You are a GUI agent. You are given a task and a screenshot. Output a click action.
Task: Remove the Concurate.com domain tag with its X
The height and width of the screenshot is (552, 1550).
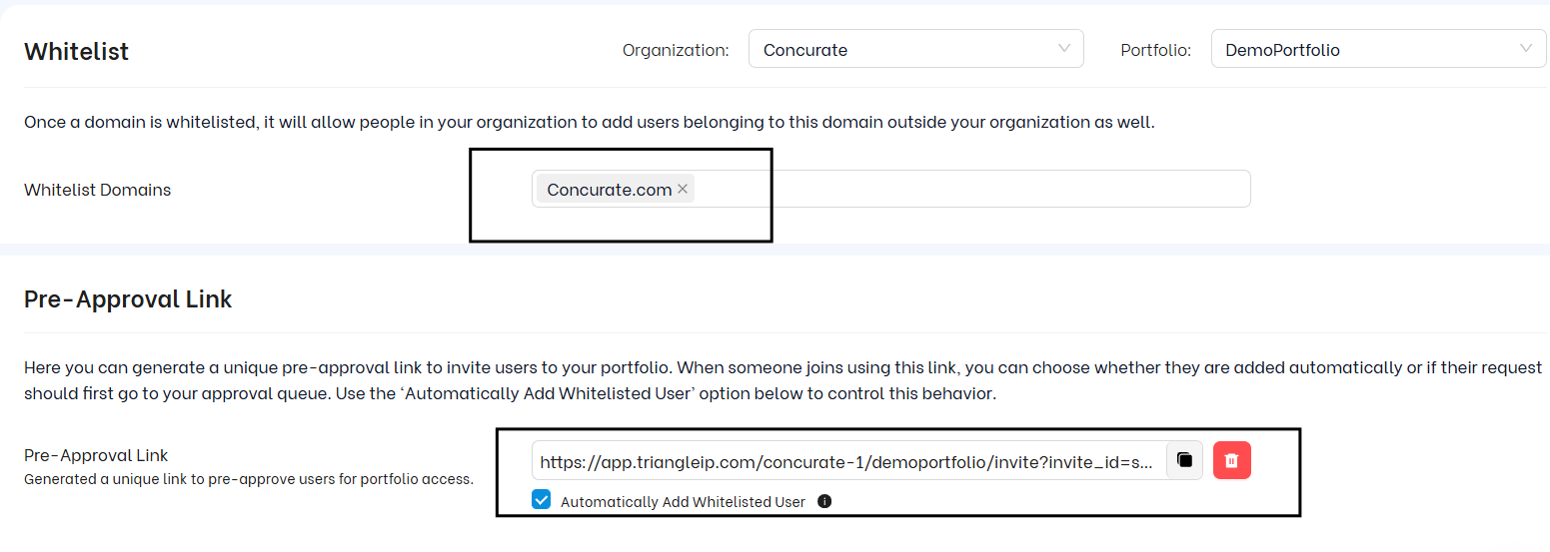[x=683, y=189]
